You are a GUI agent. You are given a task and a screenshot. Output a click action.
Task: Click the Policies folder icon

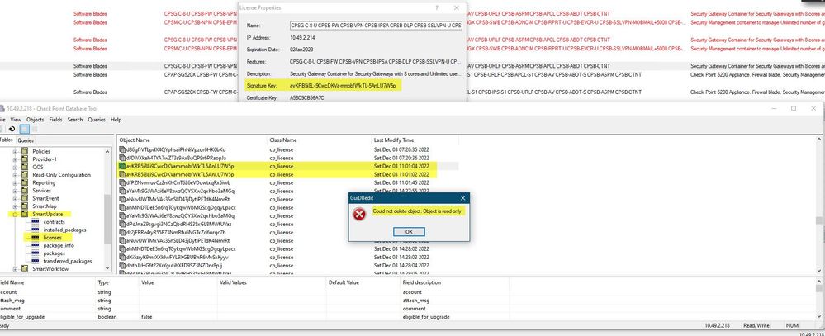pos(25,151)
